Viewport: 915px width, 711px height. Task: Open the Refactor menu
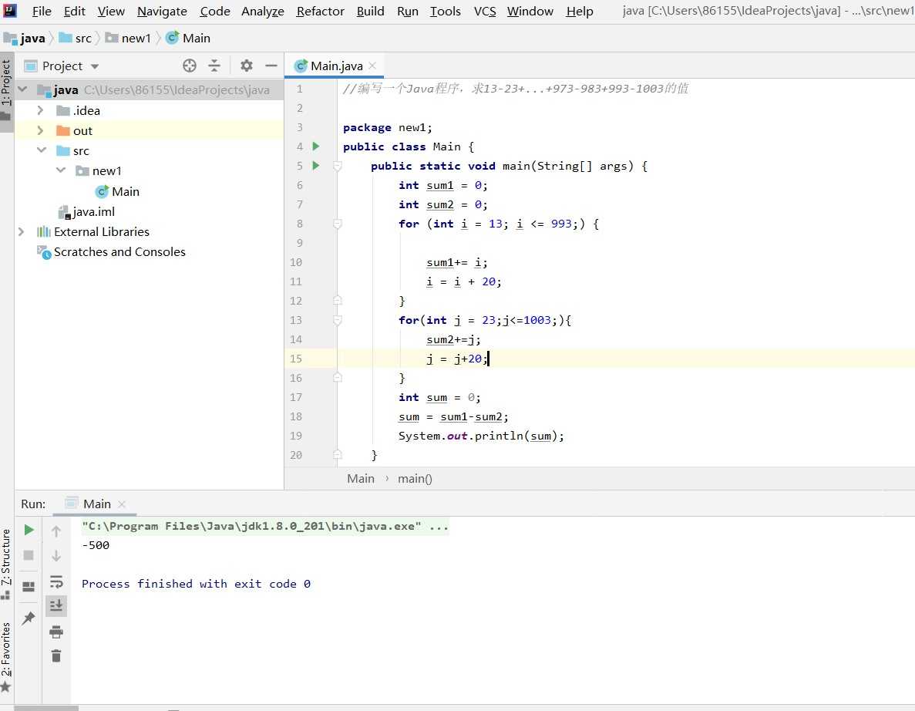(x=321, y=11)
